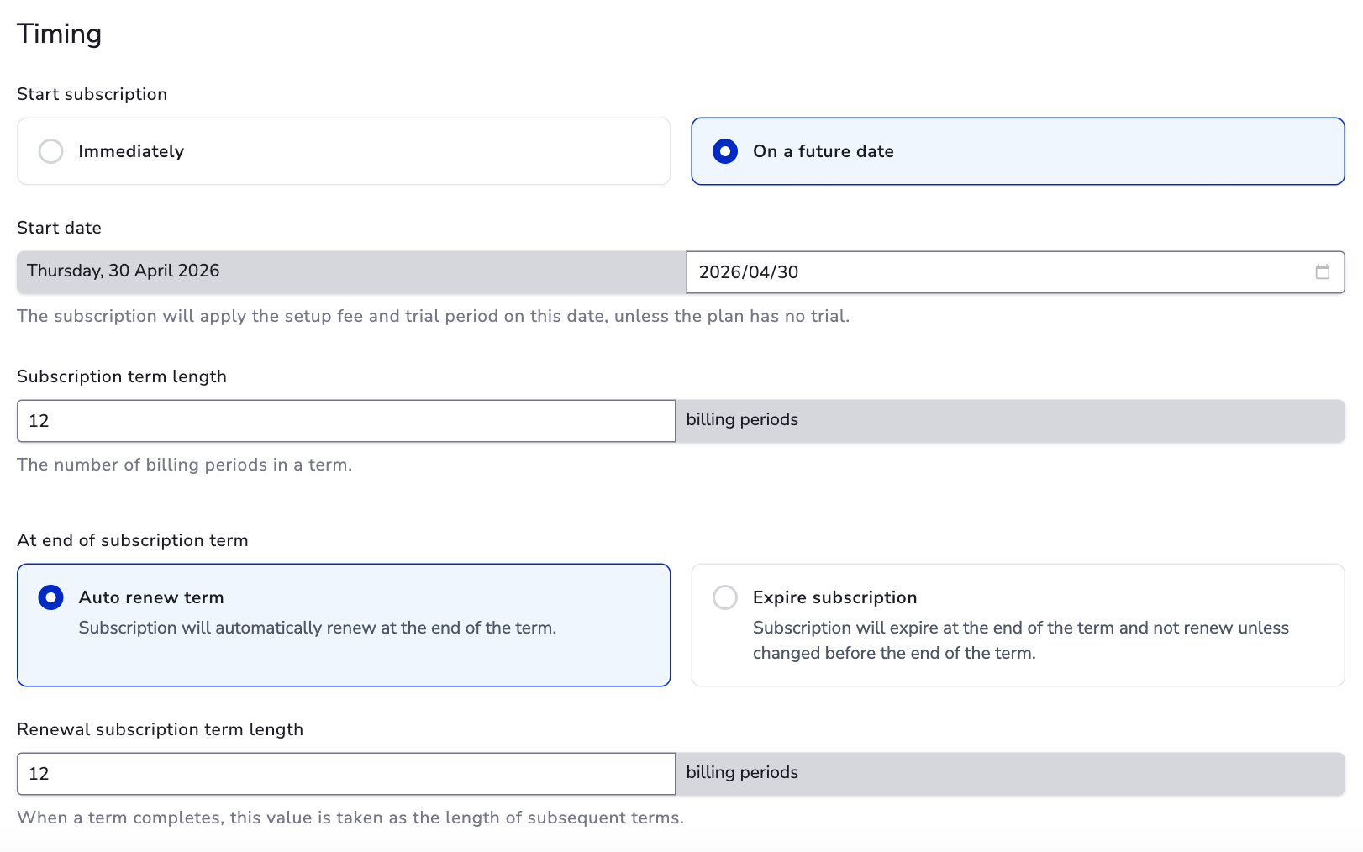
Task: Click the Renewal subscription term length input
Action: pos(345,774)
